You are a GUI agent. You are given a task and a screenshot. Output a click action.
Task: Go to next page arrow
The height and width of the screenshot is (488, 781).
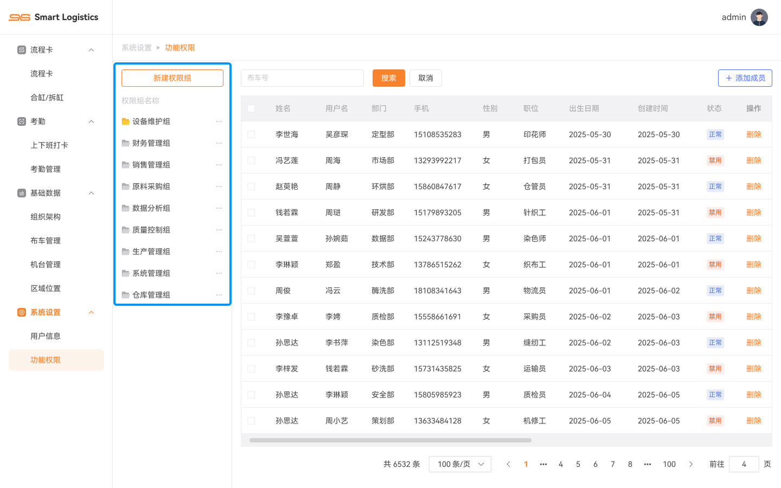690,464
